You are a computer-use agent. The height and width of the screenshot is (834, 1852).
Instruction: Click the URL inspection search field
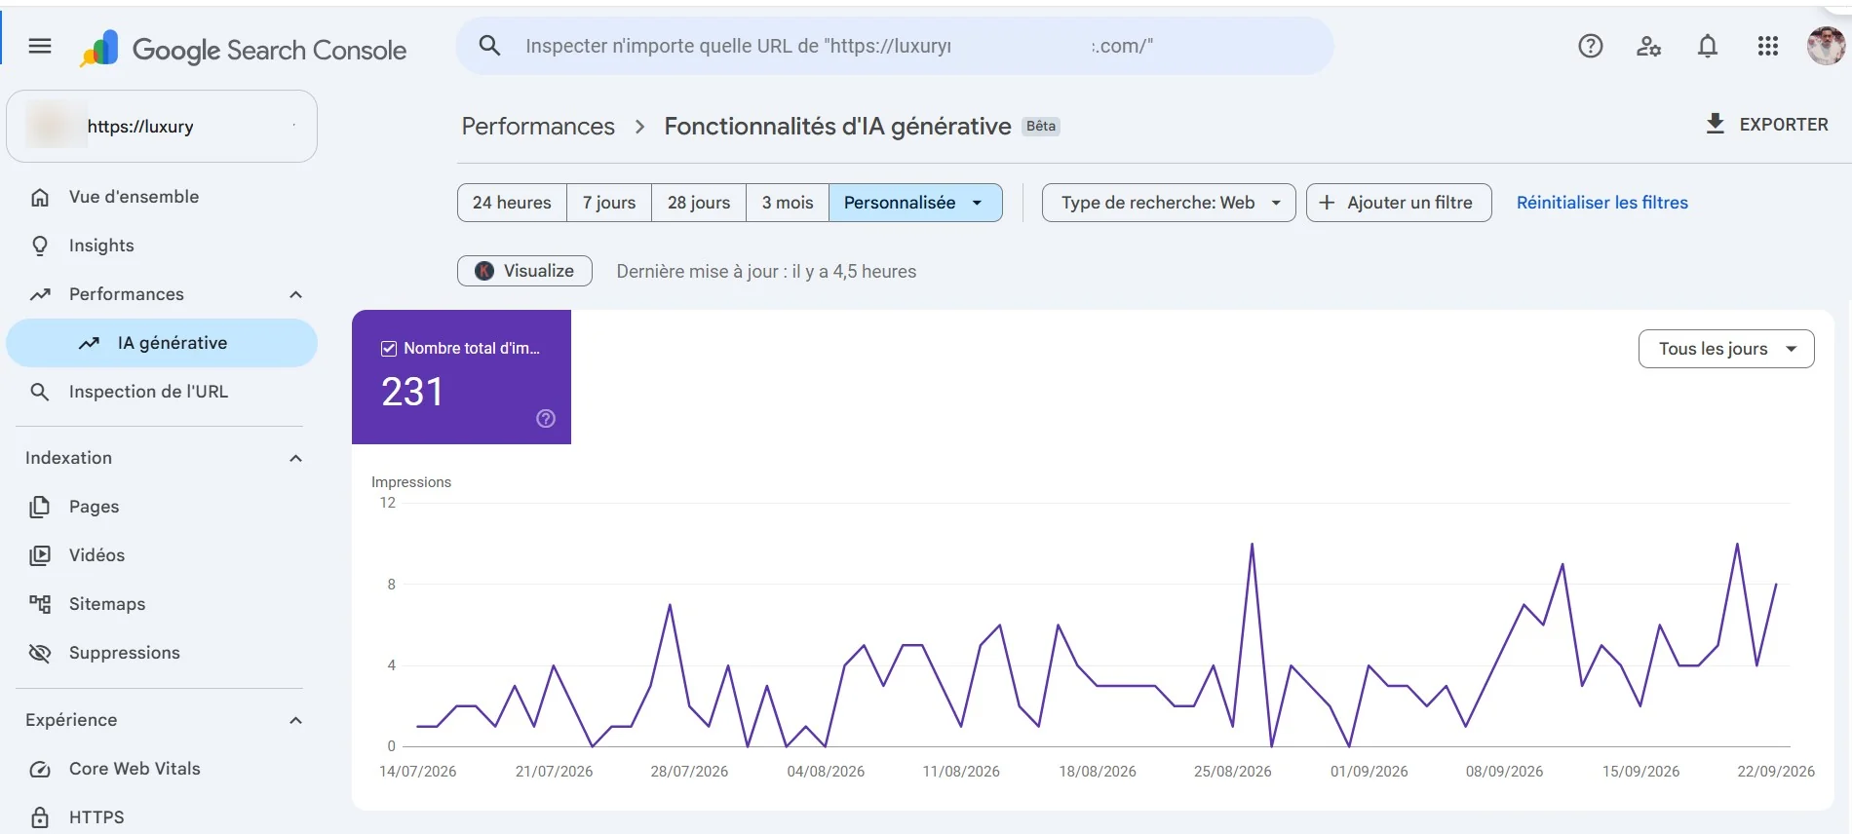[x=895, y=46]
